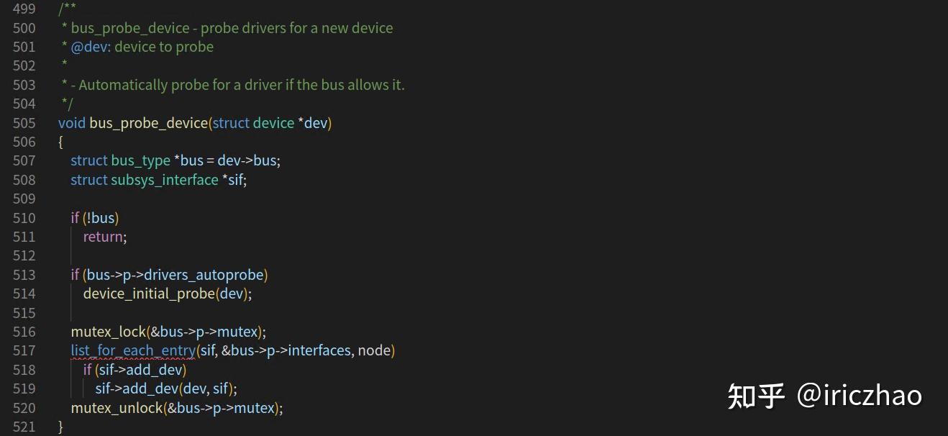Click the void keyword on line 505
The image size is (948, 436).
coord(72,123)
